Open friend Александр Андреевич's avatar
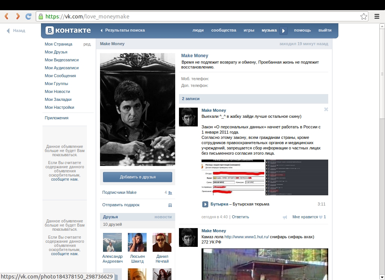Viewport: 385px width, 280px height. tap(112, 242)
